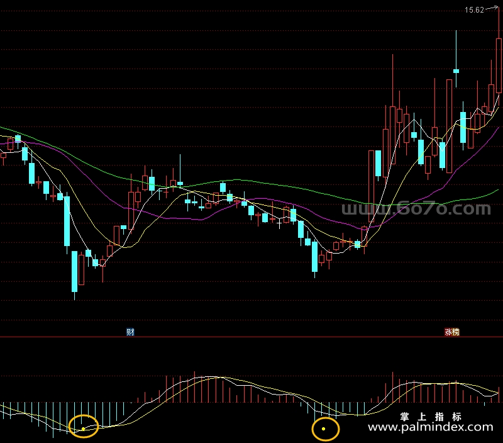Select the 15.62 high price label
The width and height of the screenshot is (503, 443).
click(x=474, y=10)
